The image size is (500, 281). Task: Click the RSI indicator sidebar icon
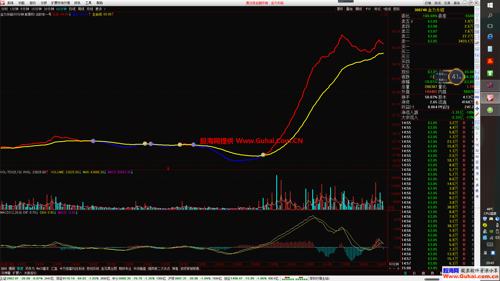click(x=477, y=97)
